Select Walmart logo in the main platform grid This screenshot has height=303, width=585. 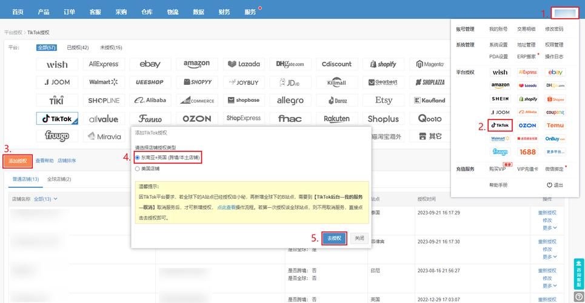(x=104, y=82)
